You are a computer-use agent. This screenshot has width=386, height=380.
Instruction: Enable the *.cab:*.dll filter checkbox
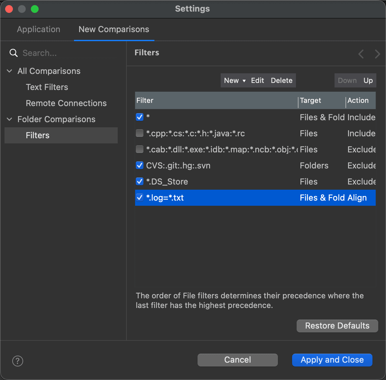tap(140, 149)
